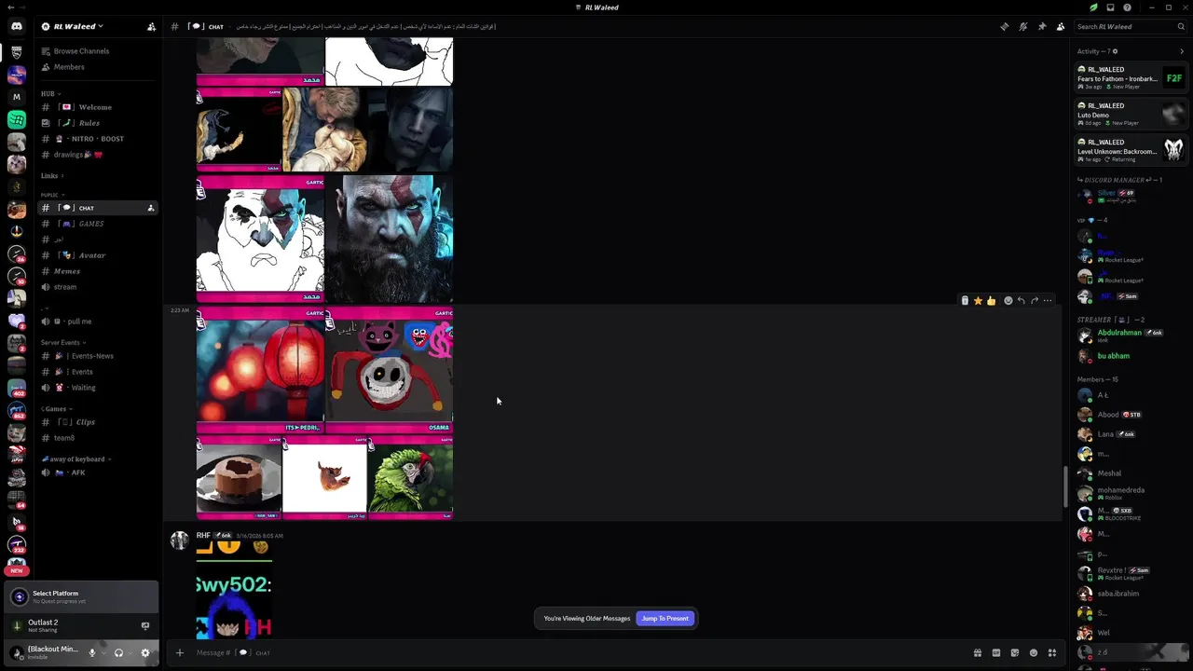Click the Outlast 2 share screen icon

click(144, 625)
